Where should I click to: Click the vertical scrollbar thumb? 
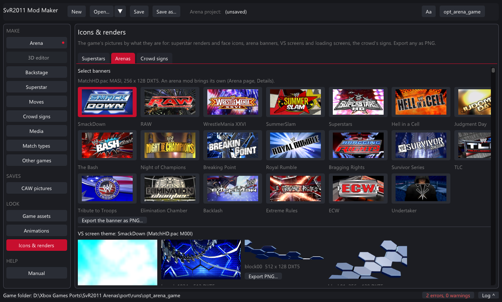point(493,70)
